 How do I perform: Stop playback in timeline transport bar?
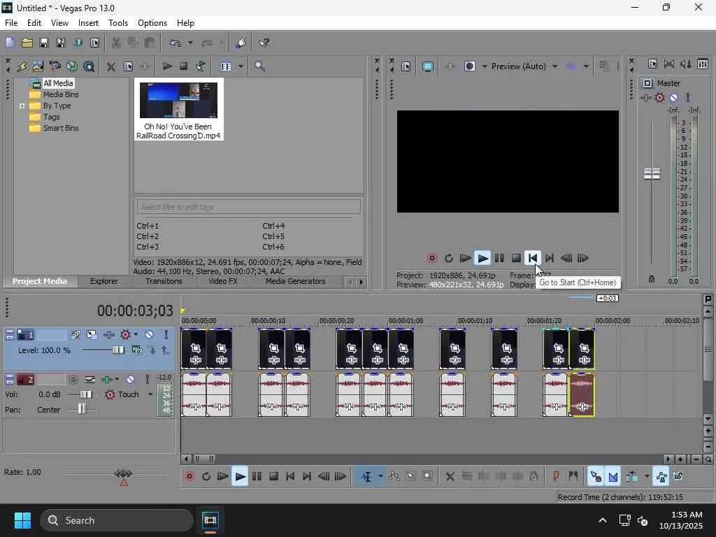(x=273, y=477)
